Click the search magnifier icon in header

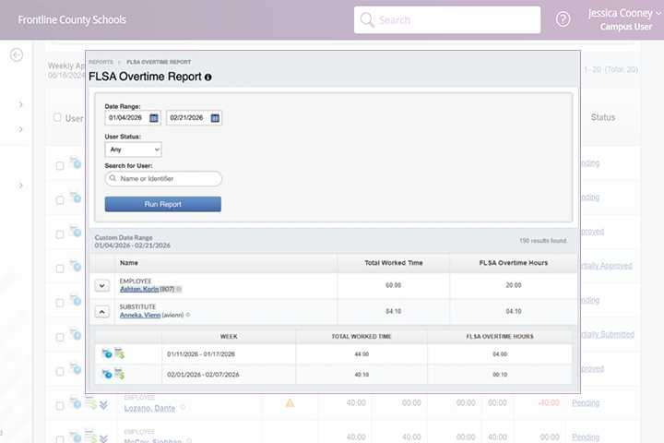click(367, 19)
